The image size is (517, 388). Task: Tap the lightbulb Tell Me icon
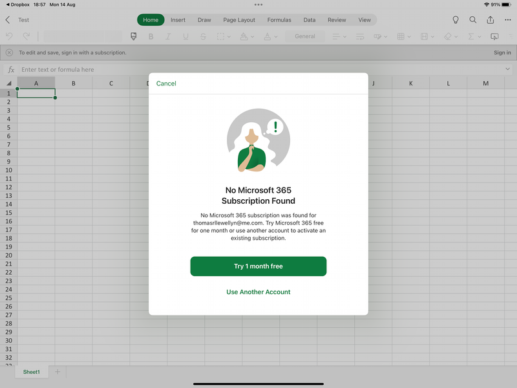coord(456,20)
